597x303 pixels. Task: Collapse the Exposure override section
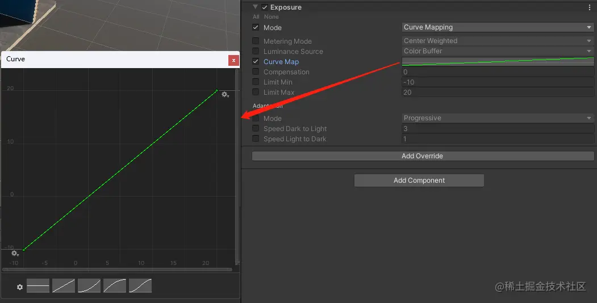(256, 7)
